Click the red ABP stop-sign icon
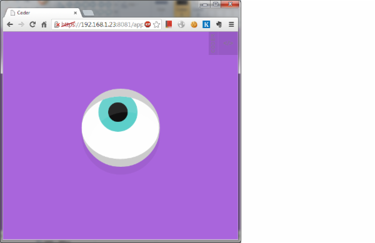The height and width of the screenshot is (243, 375). (x=147, y=24)
